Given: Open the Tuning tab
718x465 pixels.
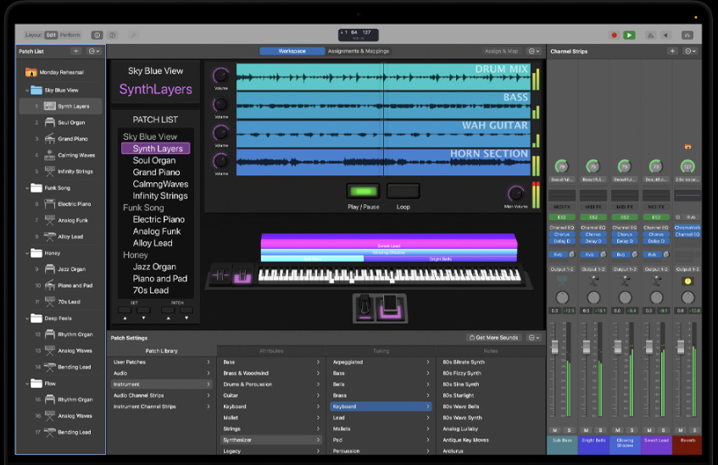Looking at the screenshot, I should (381, 351).
